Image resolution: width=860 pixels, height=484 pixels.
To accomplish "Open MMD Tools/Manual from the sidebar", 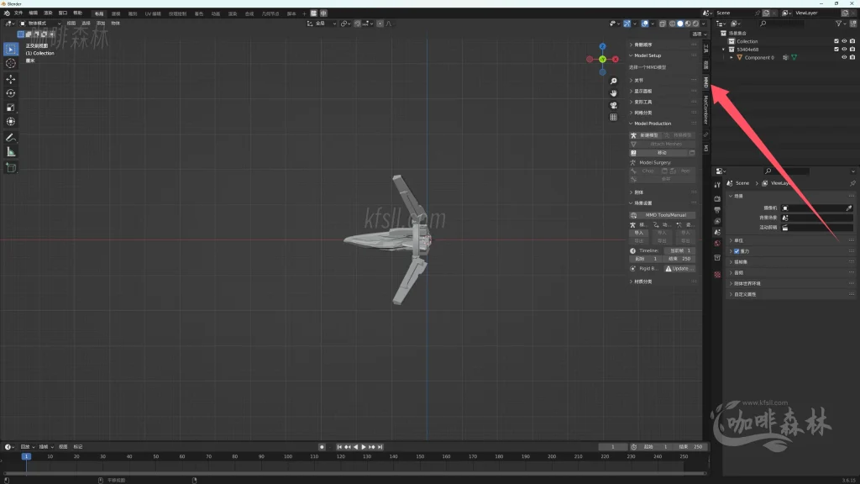I will click(663, 214).
